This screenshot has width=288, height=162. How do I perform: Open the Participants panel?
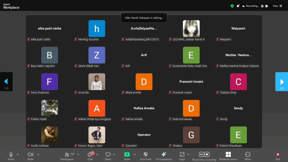tap(67, 156)
